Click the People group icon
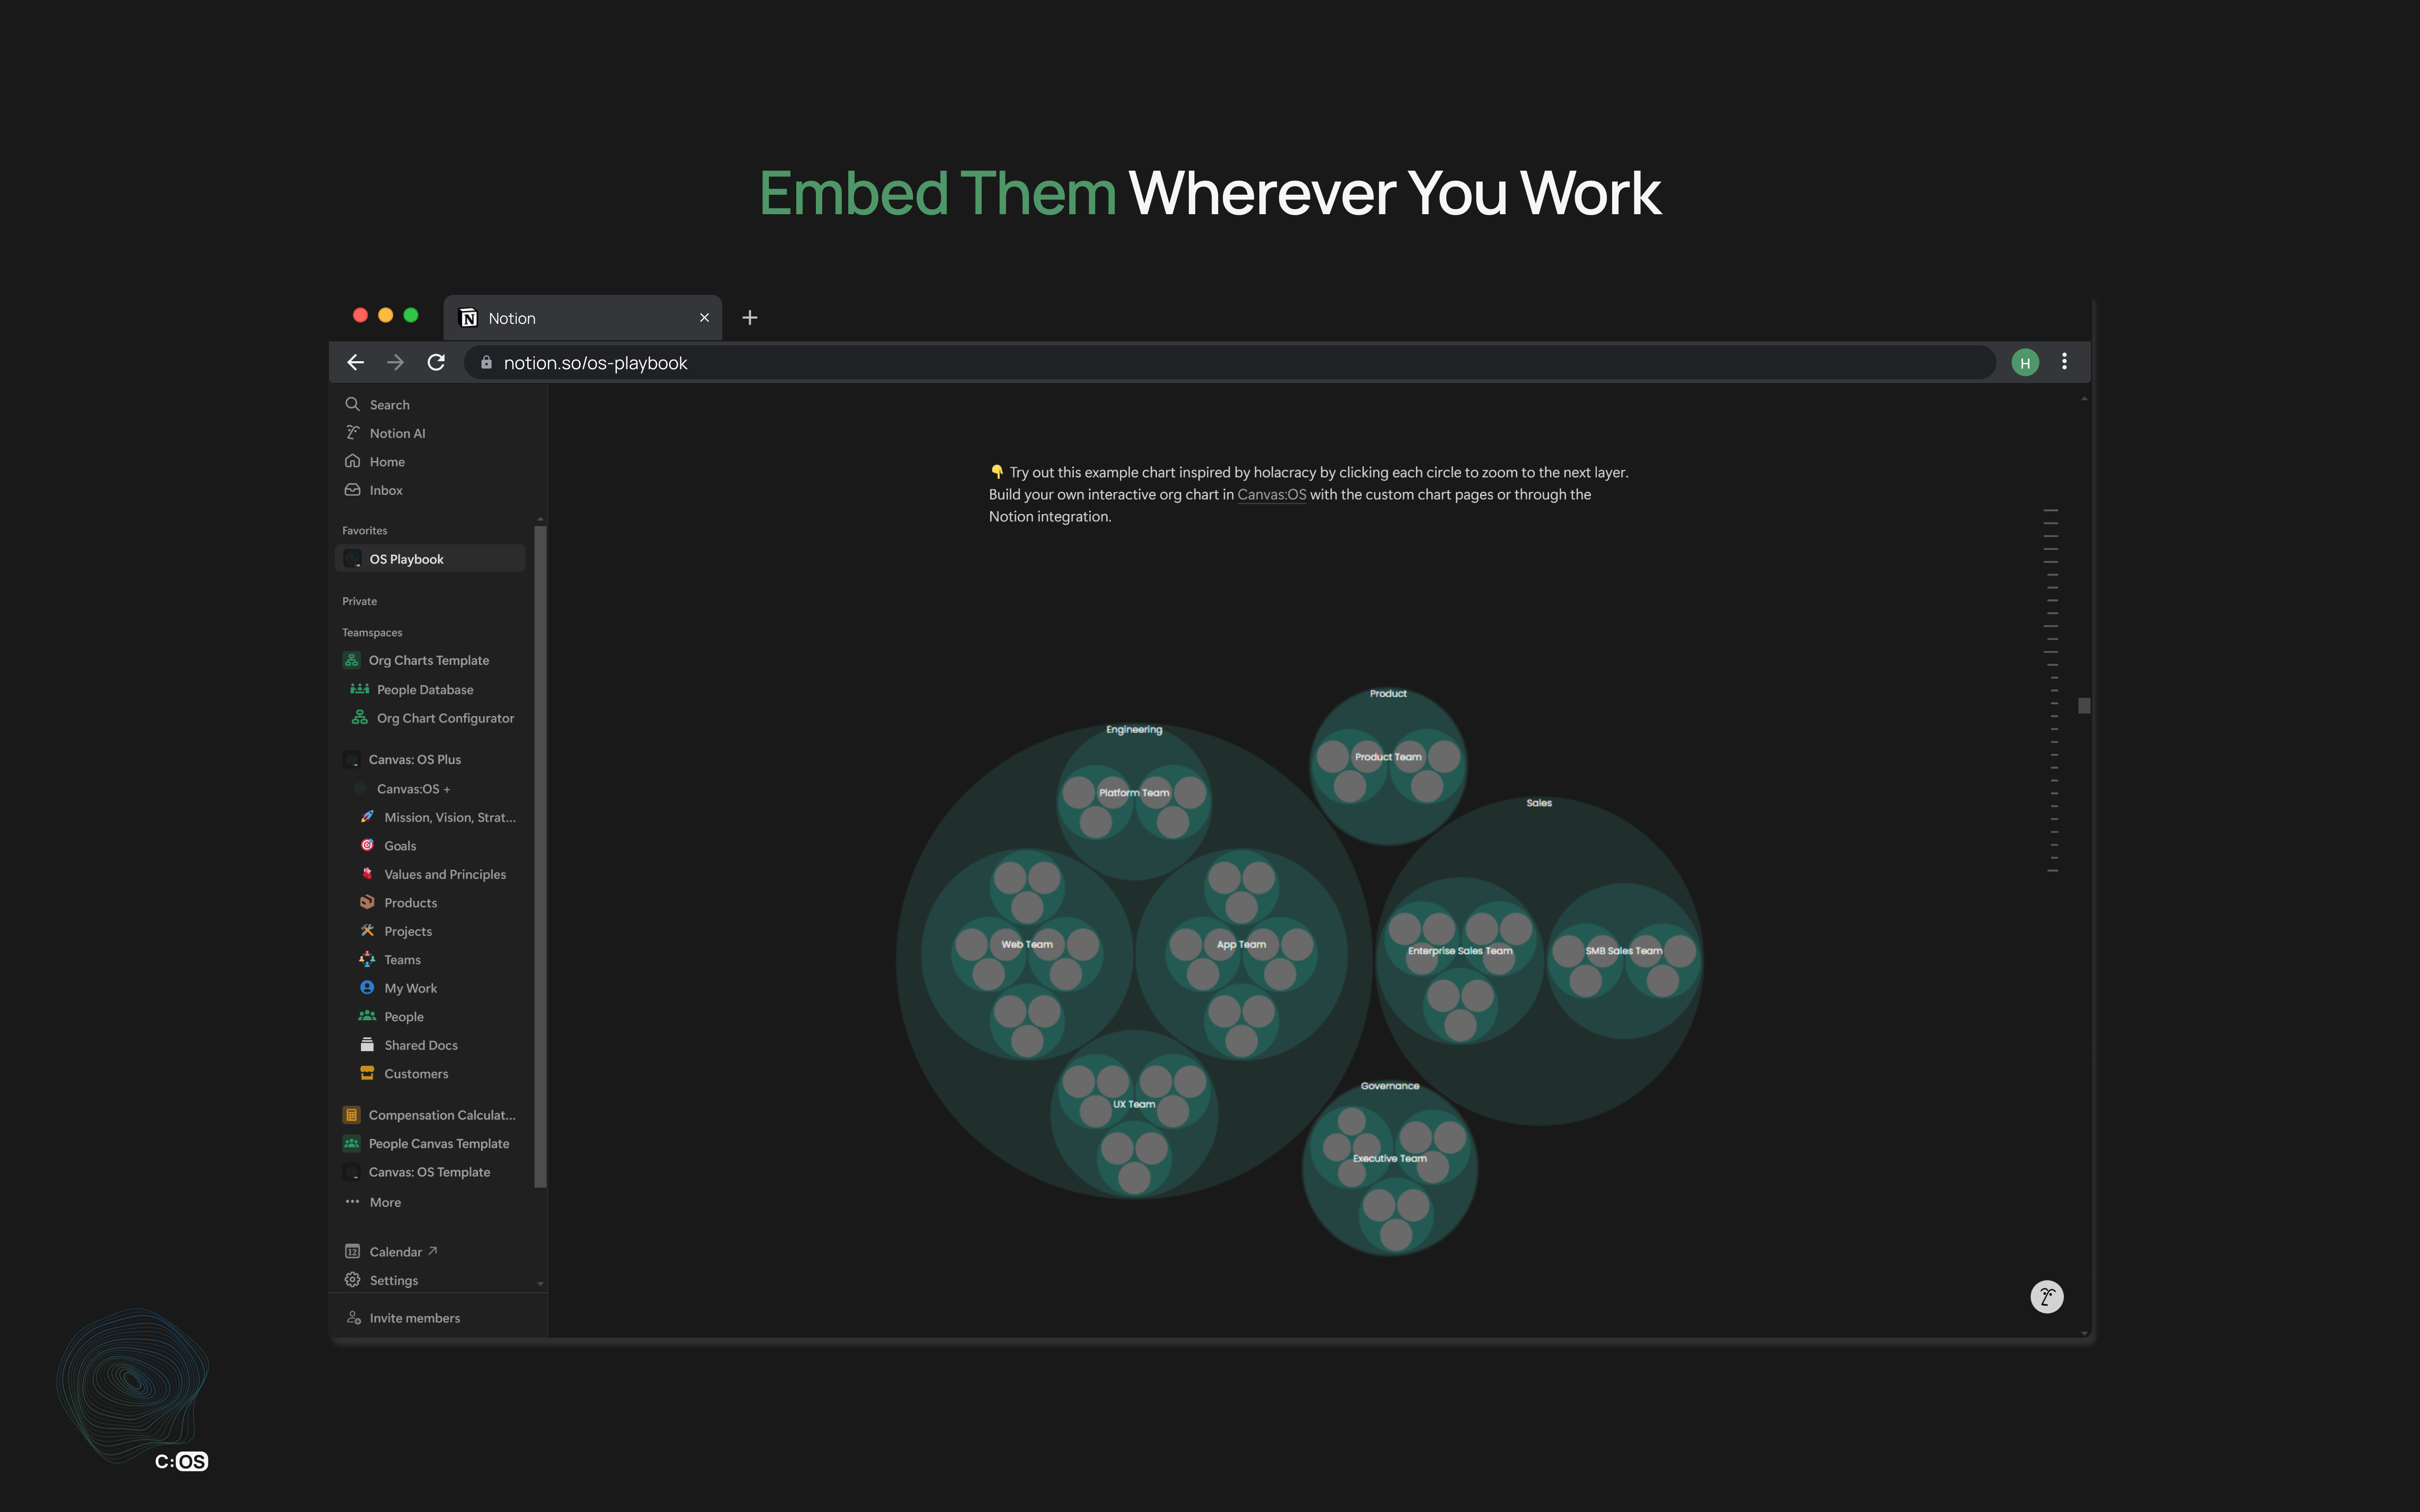 (367, 1015)
